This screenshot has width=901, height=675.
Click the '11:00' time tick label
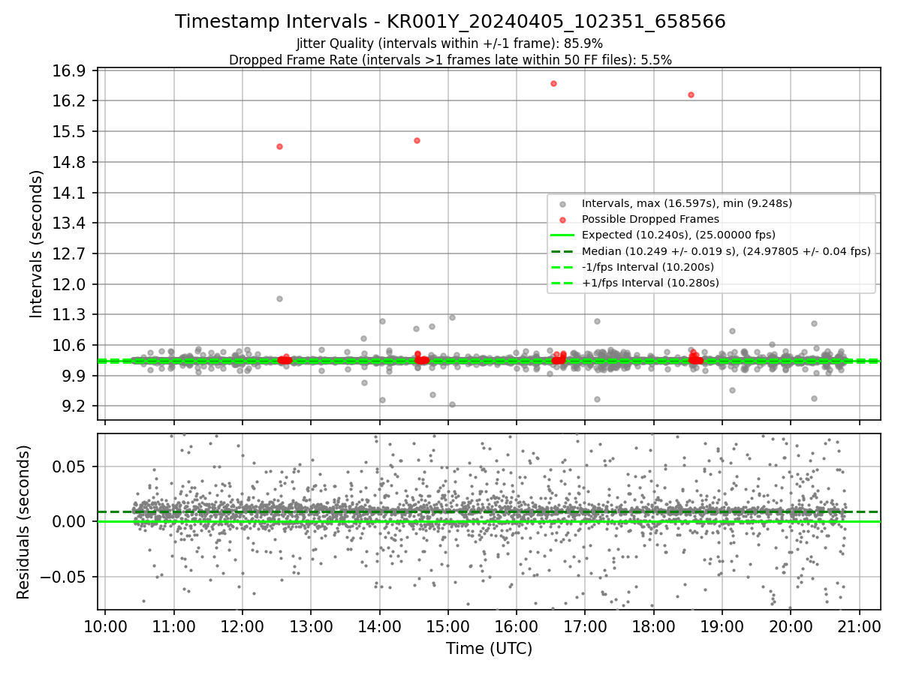coord(173,625)
